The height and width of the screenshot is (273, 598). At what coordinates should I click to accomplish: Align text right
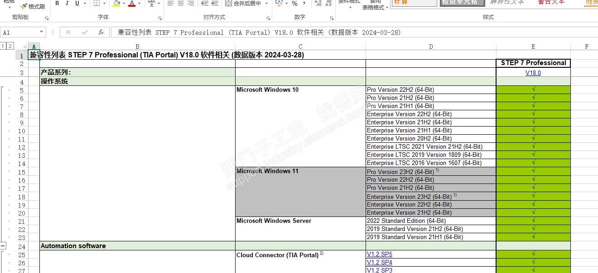tap(191, 3)
